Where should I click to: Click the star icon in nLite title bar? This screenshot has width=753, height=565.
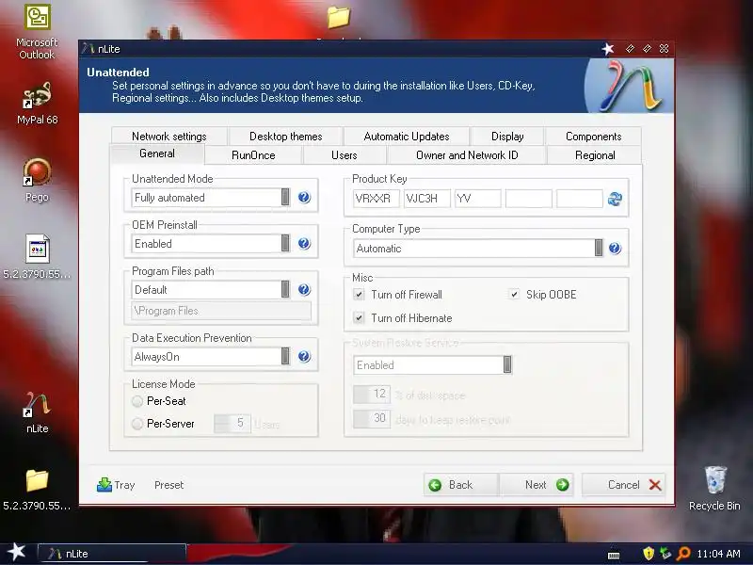pos(608,49)
